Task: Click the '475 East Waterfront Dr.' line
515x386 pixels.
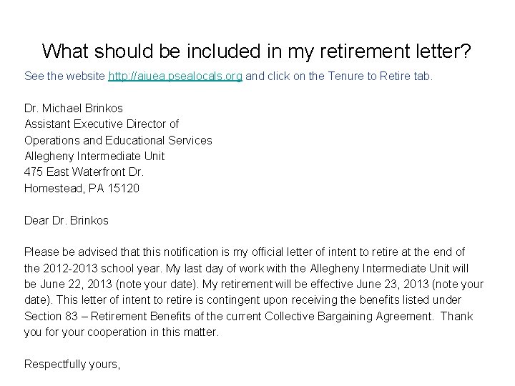Action: [x=84, y=172]
